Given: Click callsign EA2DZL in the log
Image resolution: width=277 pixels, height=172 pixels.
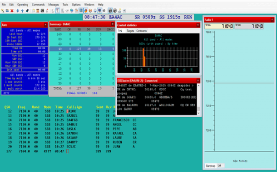Looking at the screenshot, I should (72, 116).
